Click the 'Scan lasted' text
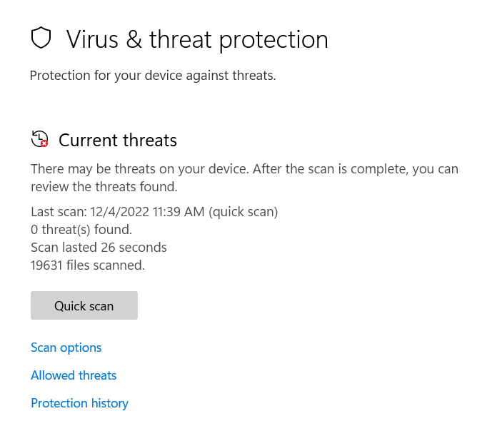 pos(64,248)
